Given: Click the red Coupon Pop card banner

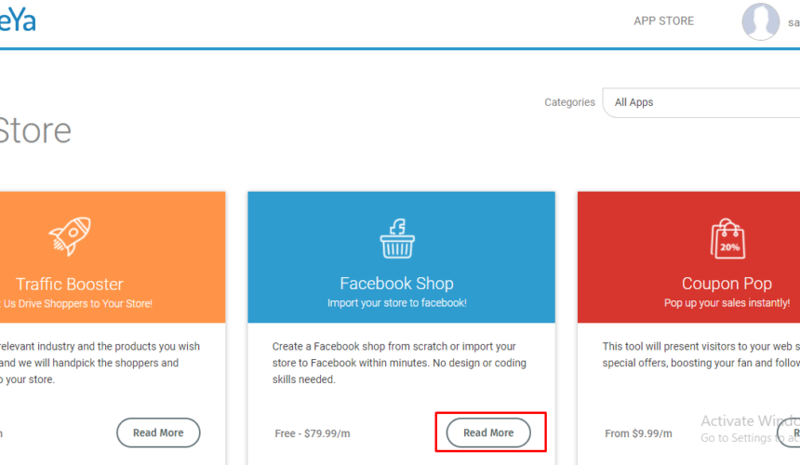Looking at the screenshot, I should 688,257.
